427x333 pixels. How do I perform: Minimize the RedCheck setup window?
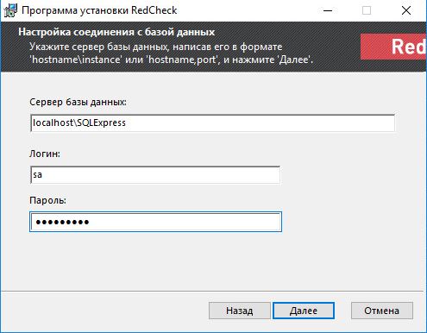328,10
